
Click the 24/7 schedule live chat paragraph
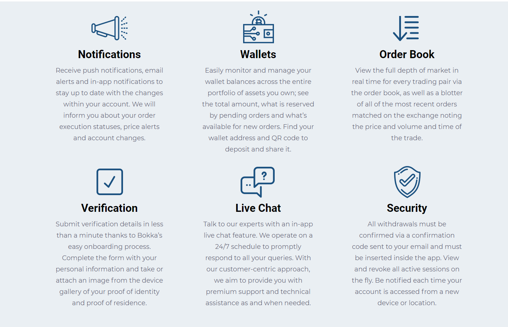click(258, 263)
